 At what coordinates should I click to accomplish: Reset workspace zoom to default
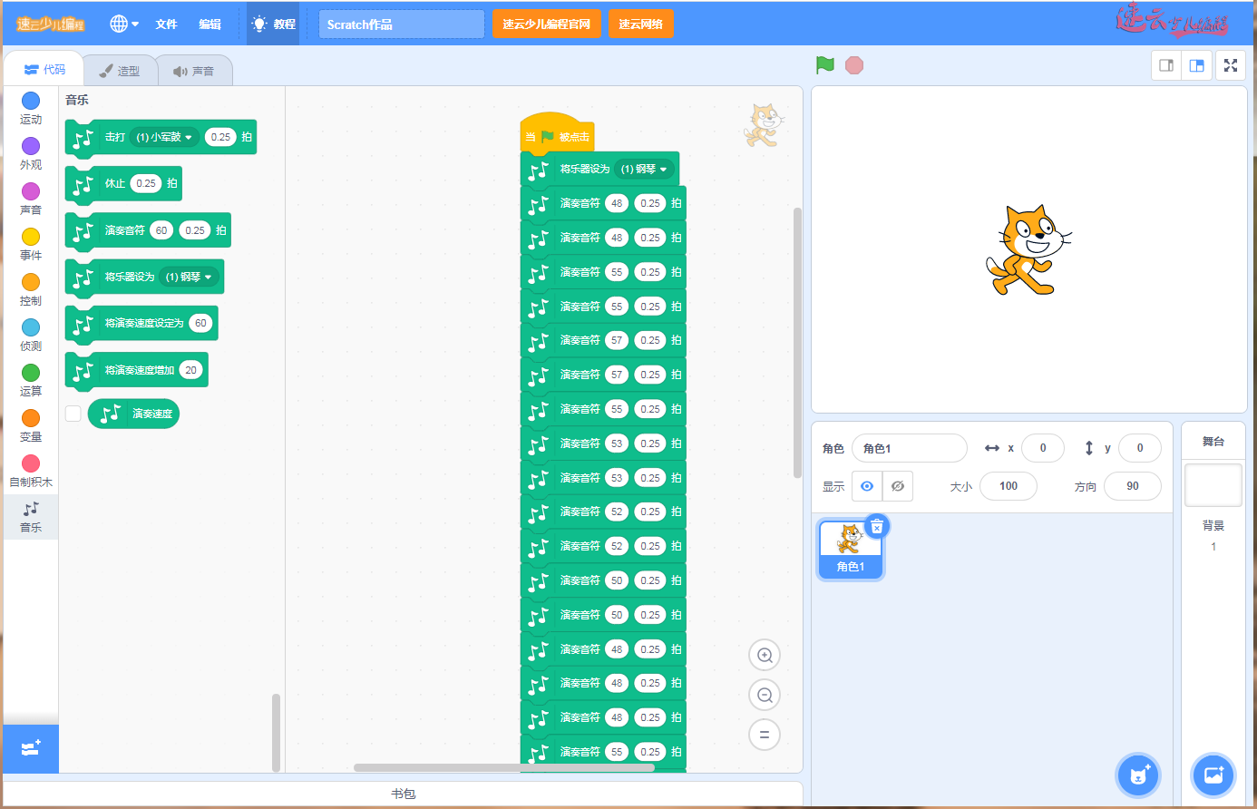[x=765, y=735]
